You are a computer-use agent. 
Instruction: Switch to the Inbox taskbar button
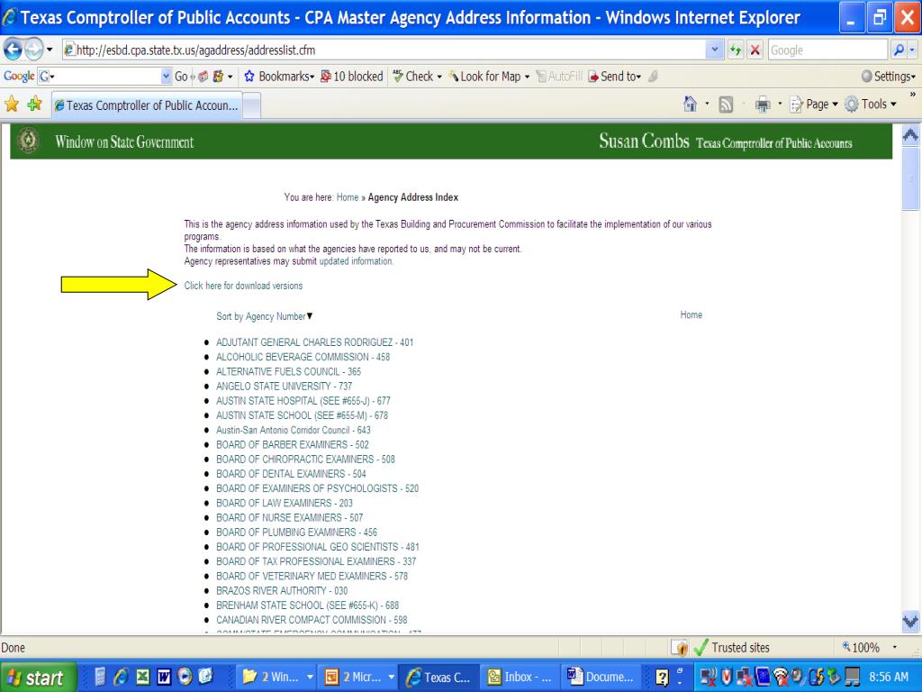click(519, 678)
